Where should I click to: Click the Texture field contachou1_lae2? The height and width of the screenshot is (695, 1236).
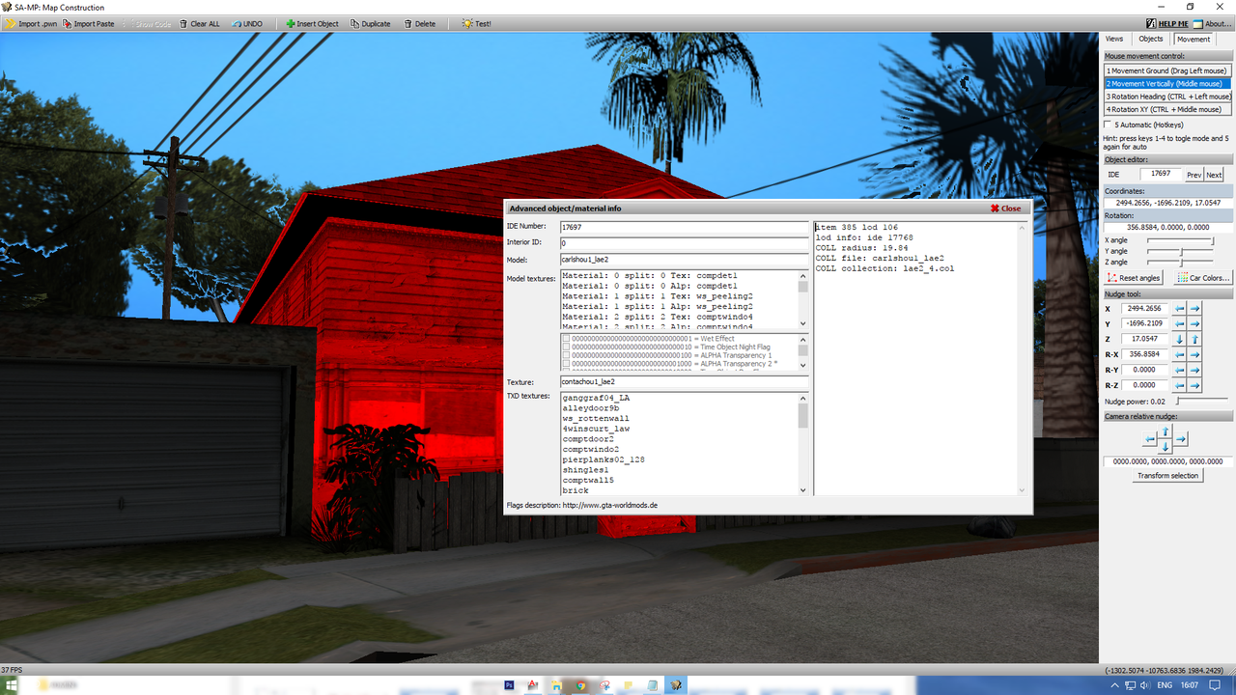[684, 382]
